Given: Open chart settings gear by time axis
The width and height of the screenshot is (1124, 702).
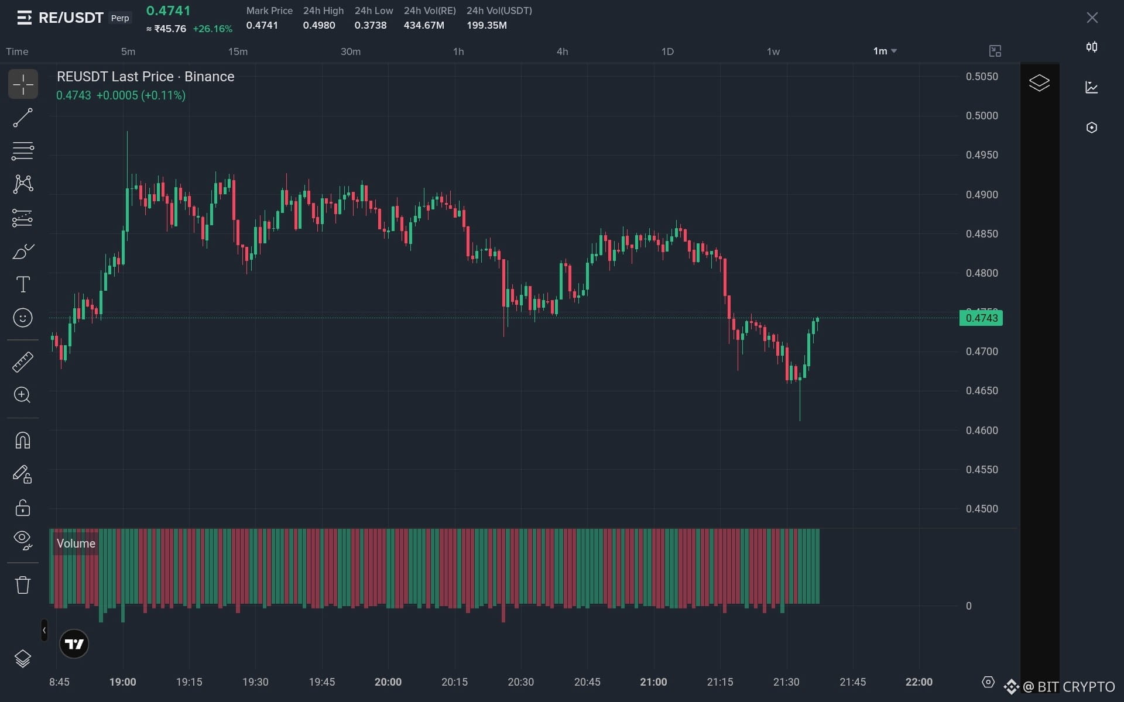Looking at the screenshot, I should [988, 682].
